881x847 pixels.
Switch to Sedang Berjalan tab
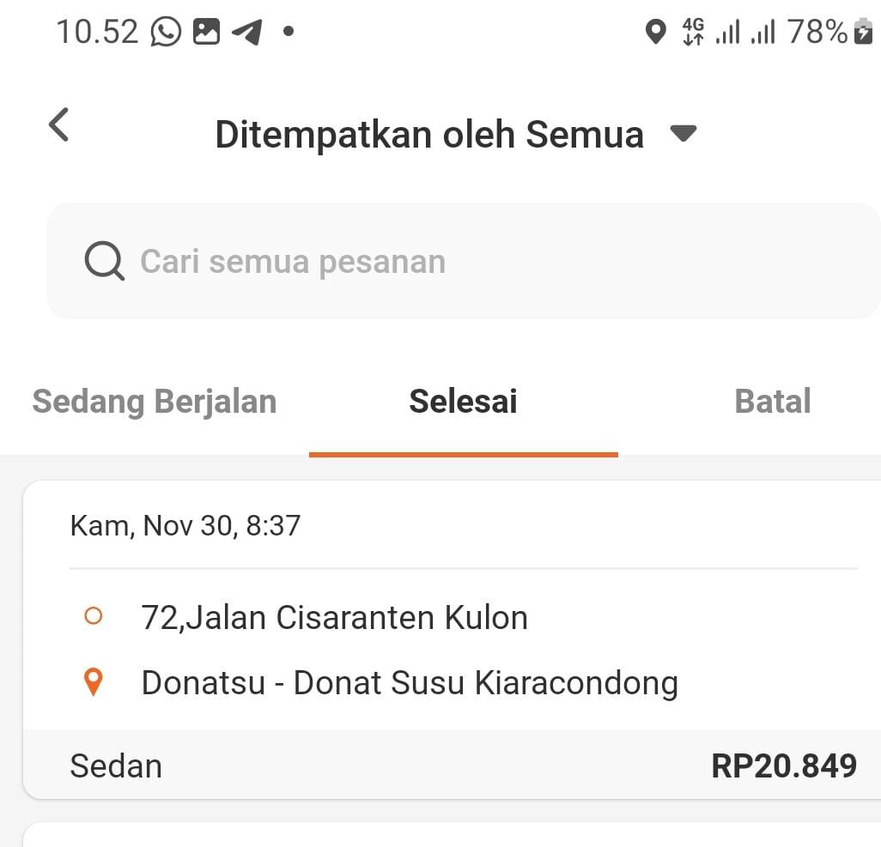point(155,402)
